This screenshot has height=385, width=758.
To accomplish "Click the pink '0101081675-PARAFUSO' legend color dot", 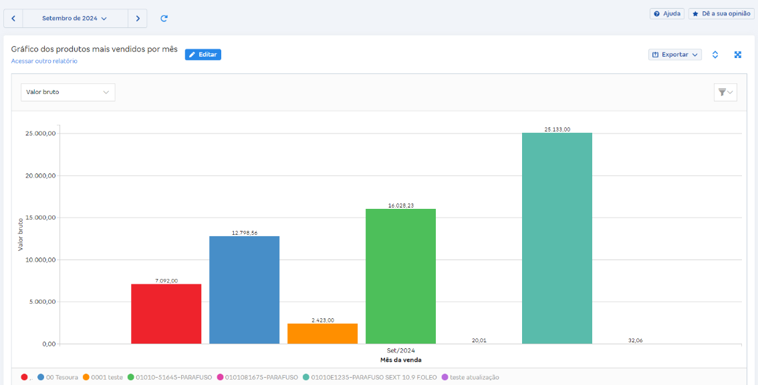I will tap(220, 377).
